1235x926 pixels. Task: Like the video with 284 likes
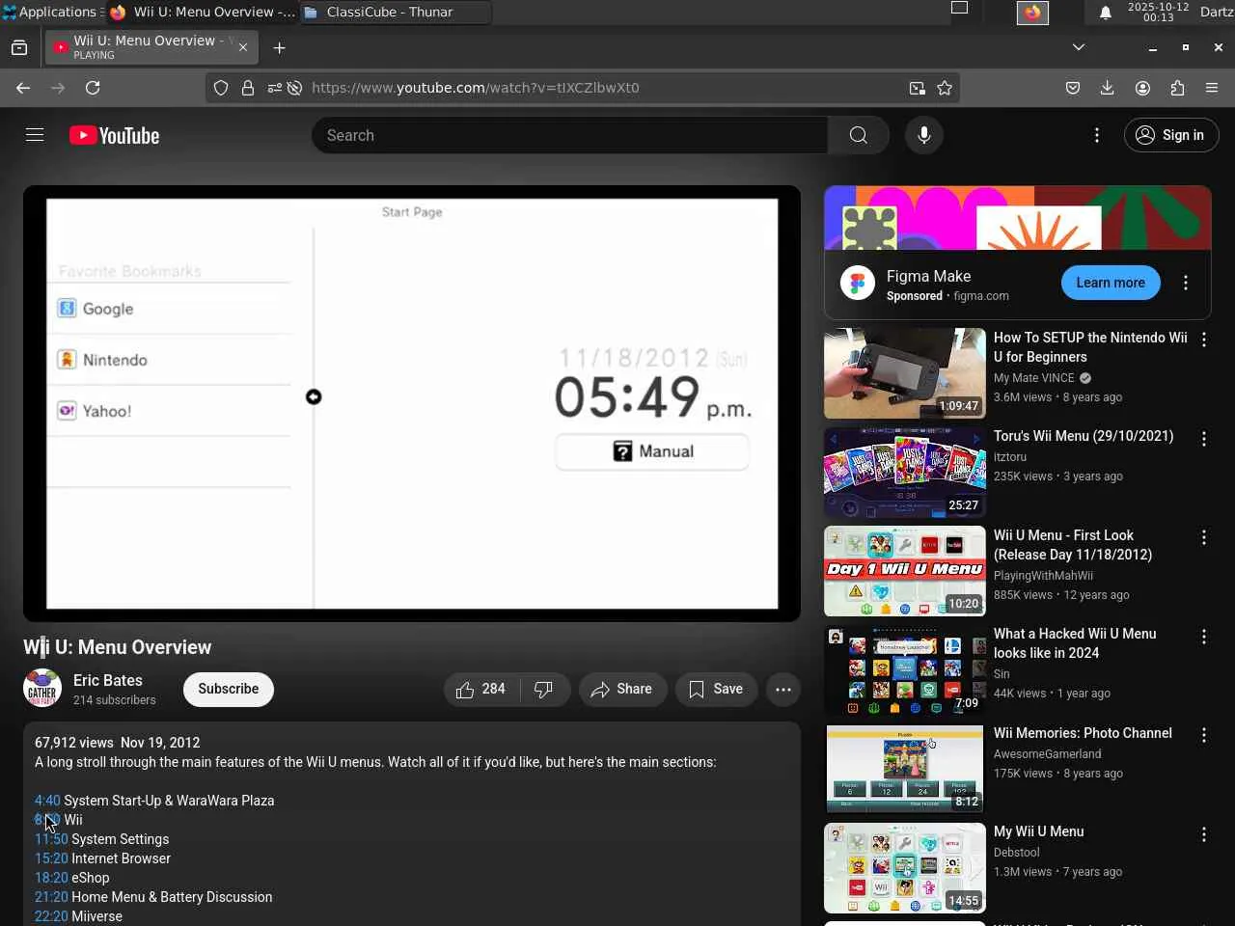tap(481, 689)
